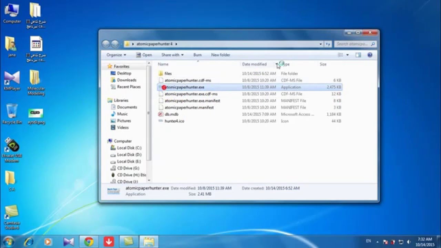Click the 2,475 KB size cell
441x248 pixels.
point(334,87)
